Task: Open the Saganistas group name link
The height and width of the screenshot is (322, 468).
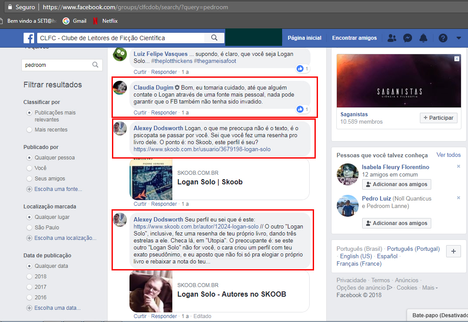Action: click(x=354, y=114)
